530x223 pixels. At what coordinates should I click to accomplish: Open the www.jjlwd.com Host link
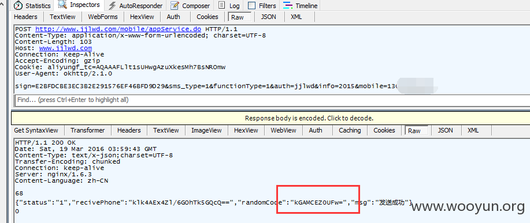pos(65,48)
